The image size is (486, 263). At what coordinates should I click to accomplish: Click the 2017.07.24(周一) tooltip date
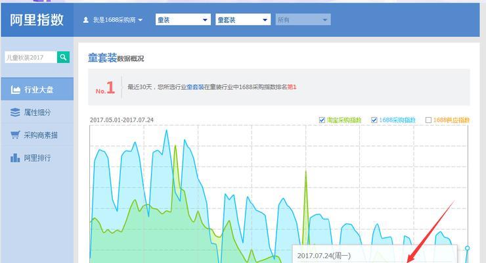pyautogui.click(x=324, y=256)
